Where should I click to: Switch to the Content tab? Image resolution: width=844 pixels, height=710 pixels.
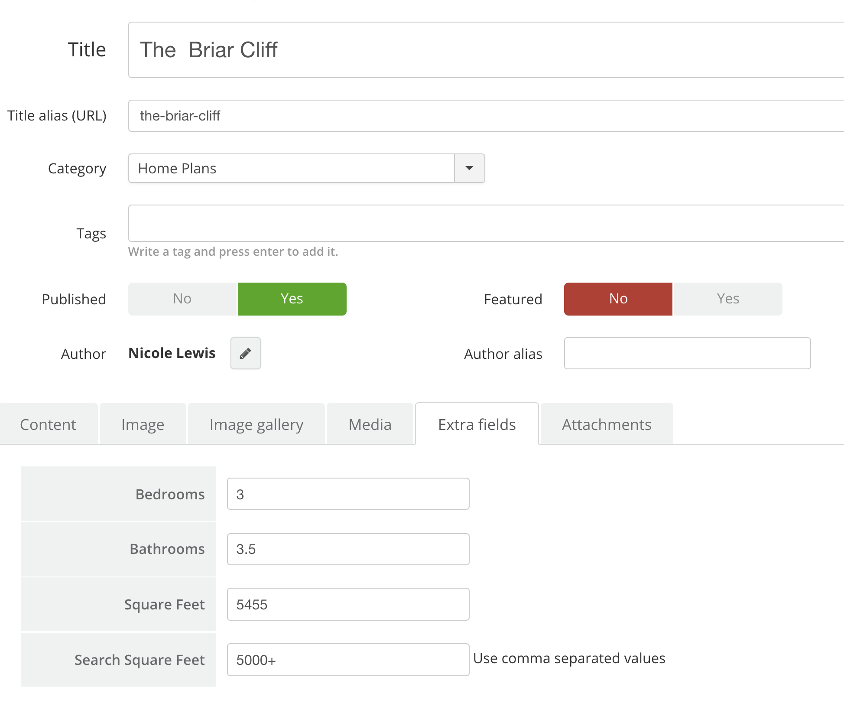[x=48, y=424]
